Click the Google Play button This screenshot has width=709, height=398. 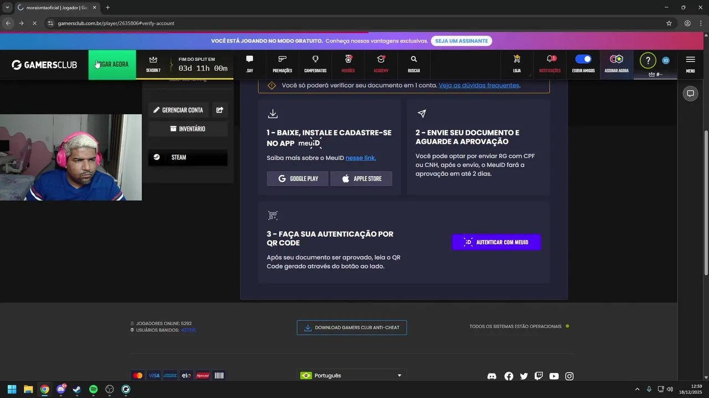(297, 179)
